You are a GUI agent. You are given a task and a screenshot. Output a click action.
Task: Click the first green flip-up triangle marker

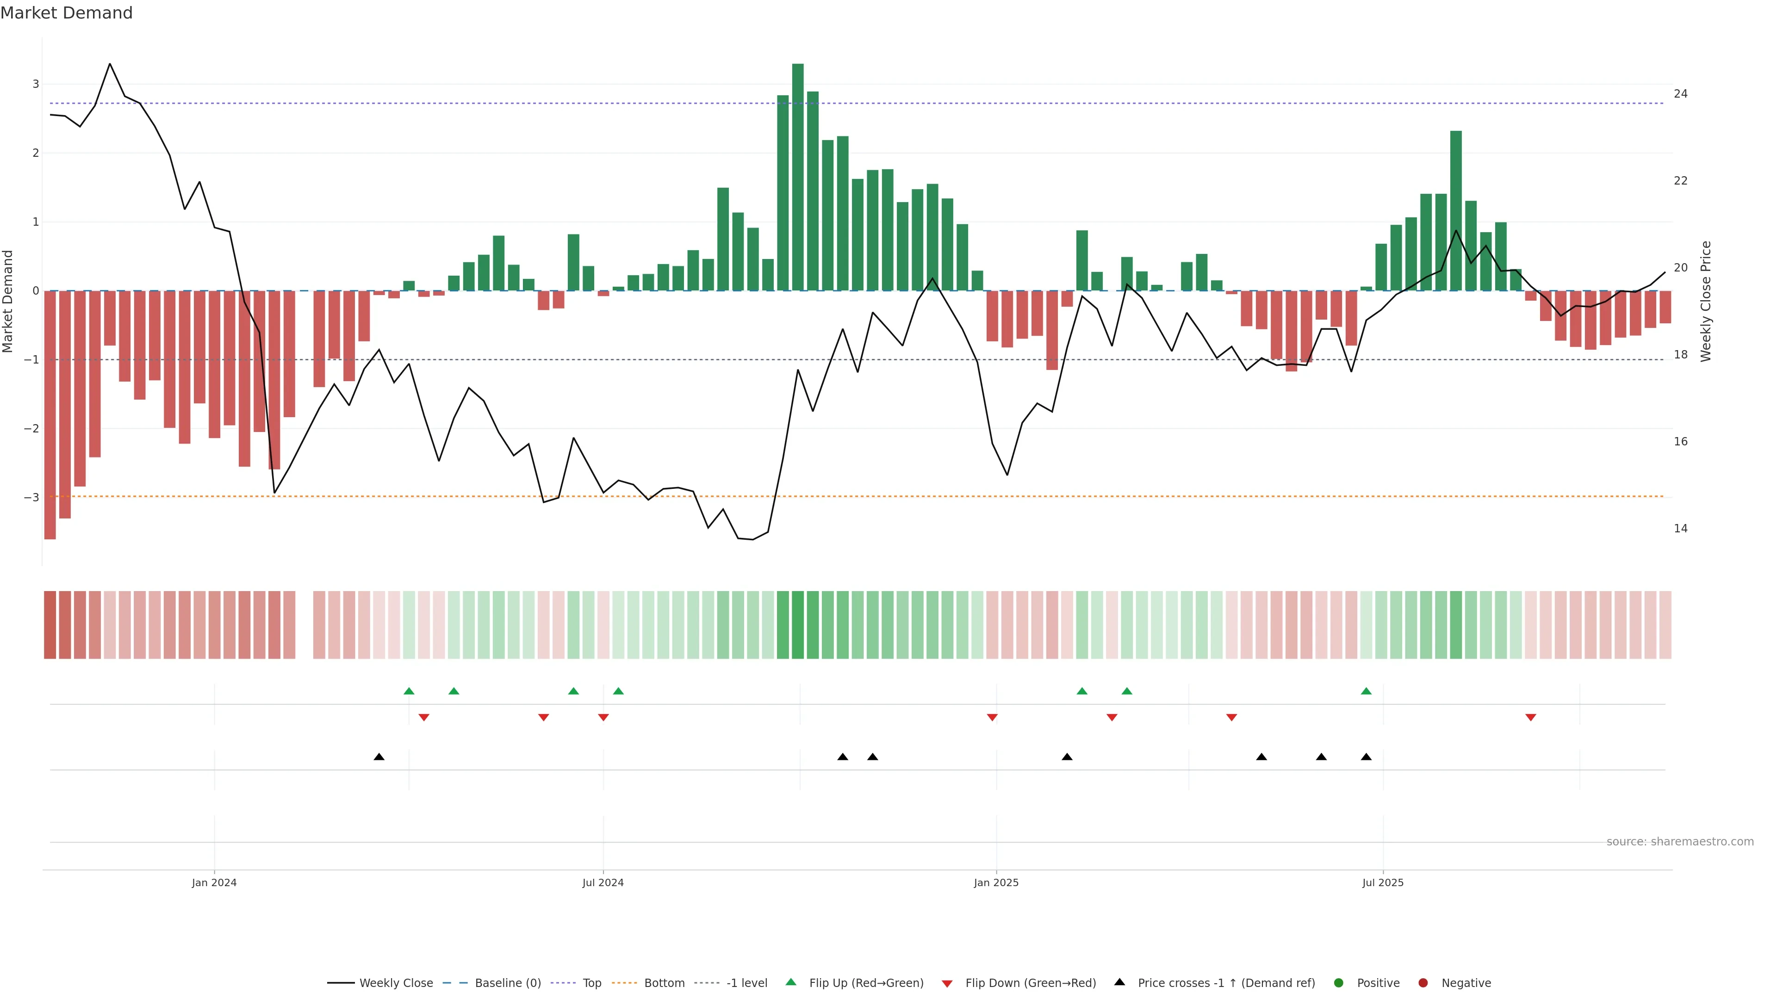tap(409, 691)
